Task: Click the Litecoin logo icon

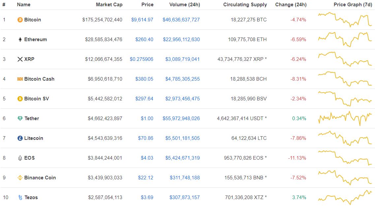Action: coord(20,138)
